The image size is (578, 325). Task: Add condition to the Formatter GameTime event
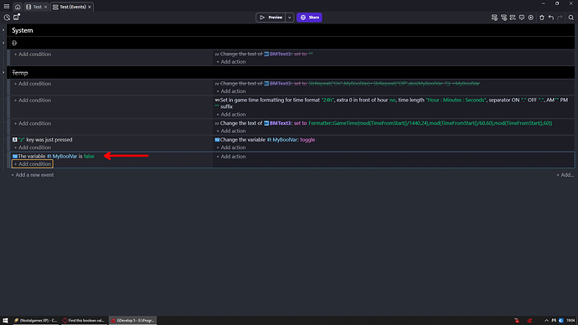pos(33,123)
